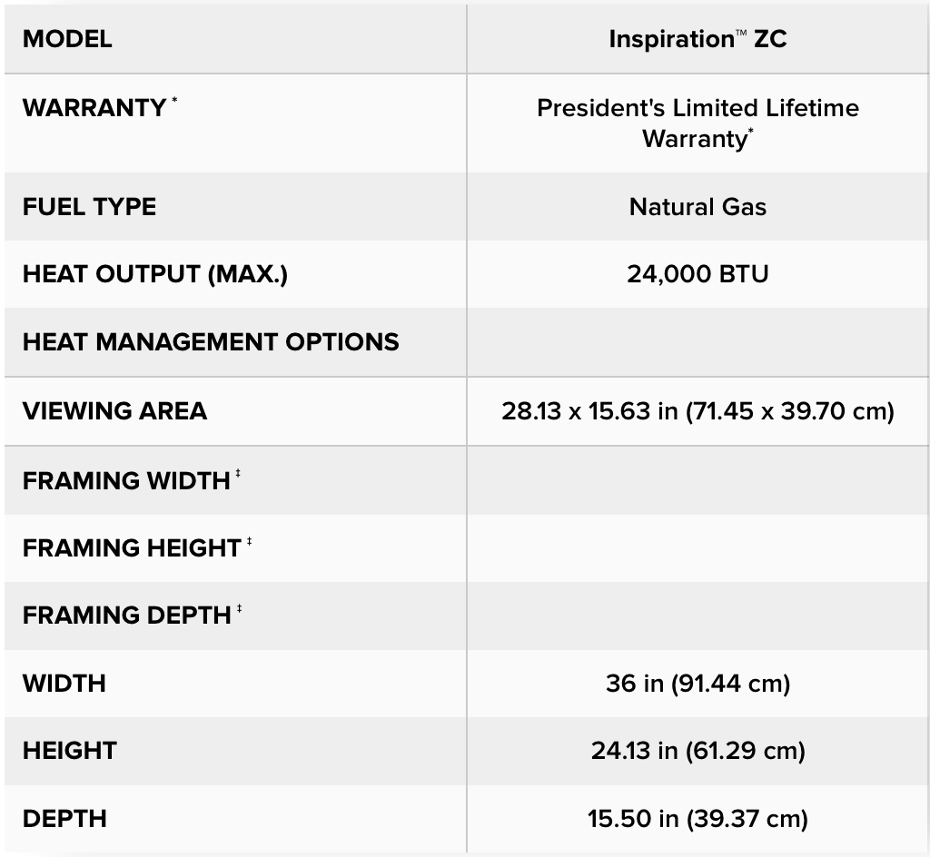Image resolution: width=930 pixels, height=857 pixels.
Task: Click the asterisk footnote beside WARRANTY label
Action: [x=174, y=101]
